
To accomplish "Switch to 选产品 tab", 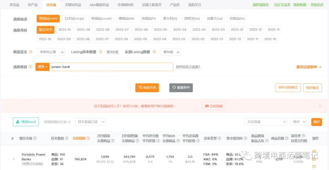I will point(33,5).
